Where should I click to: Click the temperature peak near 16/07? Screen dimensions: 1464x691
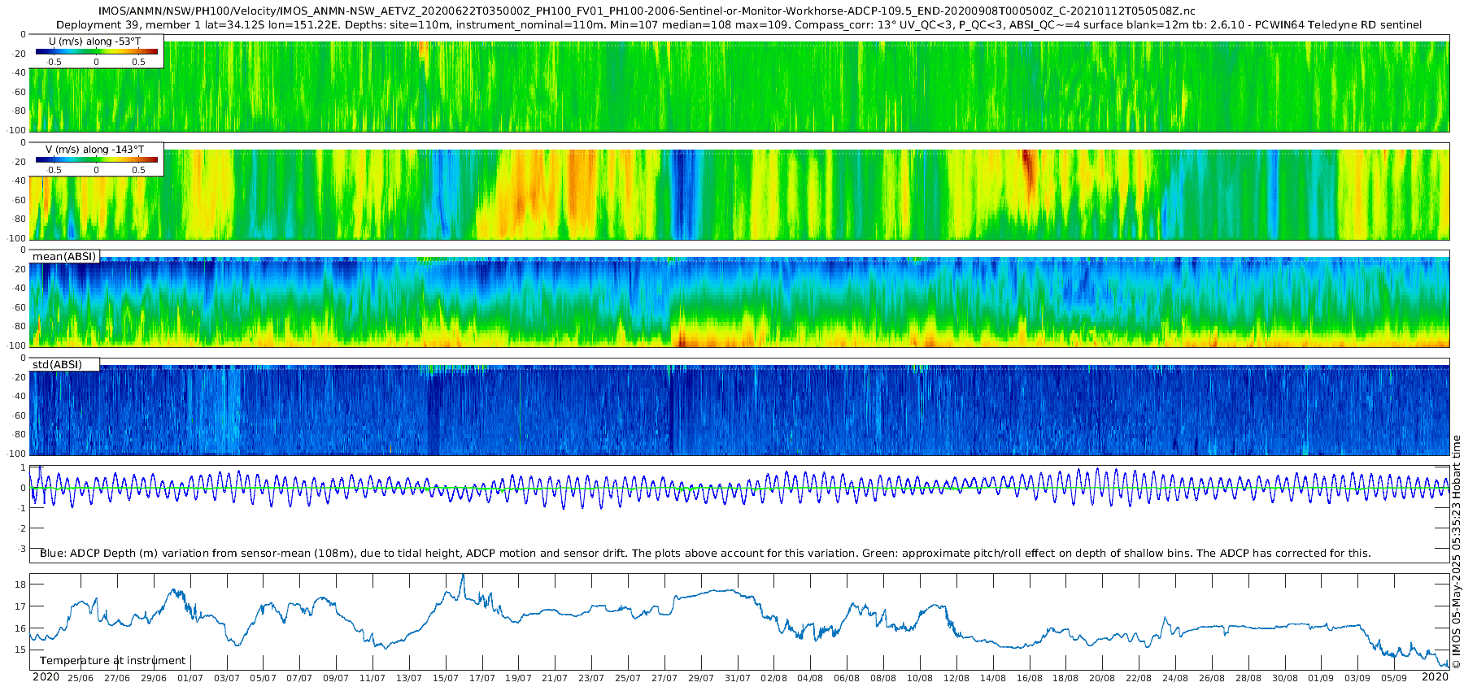pos(463,577)
